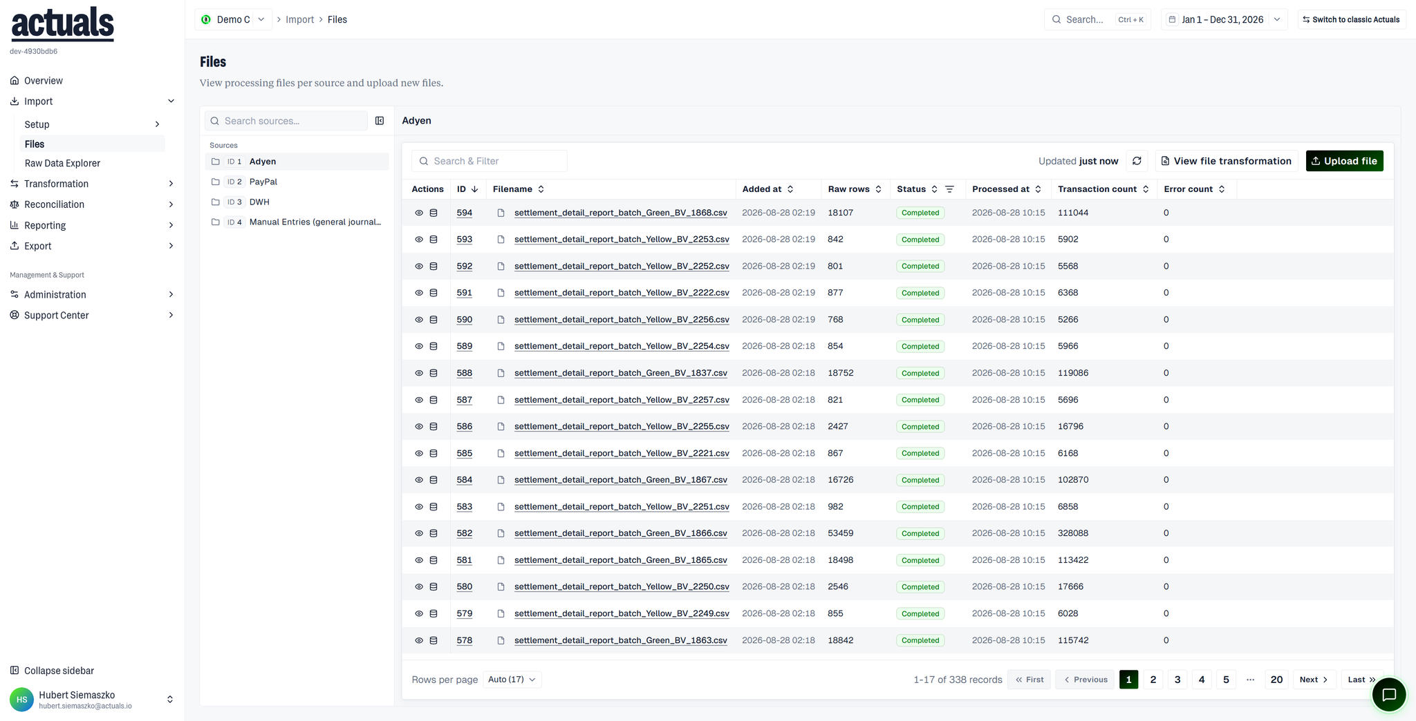Viewport: 1416px width, 721px height.
Task: Open the date range dropdown
Action: 1224,19
